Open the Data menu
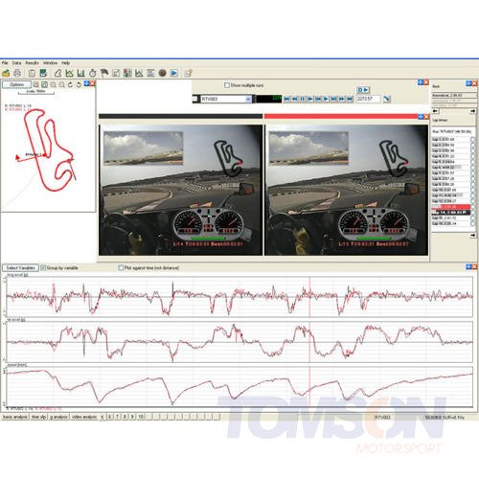The width and height of the screenshot is (479, 479). coord(16,63)
